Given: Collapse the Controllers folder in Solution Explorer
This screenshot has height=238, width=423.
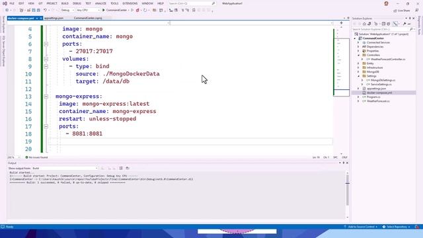Looking at the screenshot, I should (358, 55).
